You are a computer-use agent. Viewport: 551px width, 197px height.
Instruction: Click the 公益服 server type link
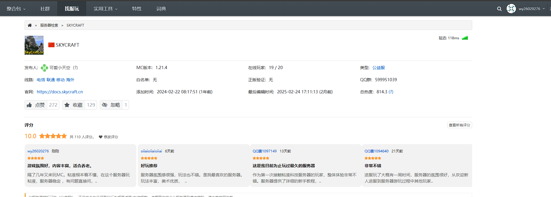(379, 68)
